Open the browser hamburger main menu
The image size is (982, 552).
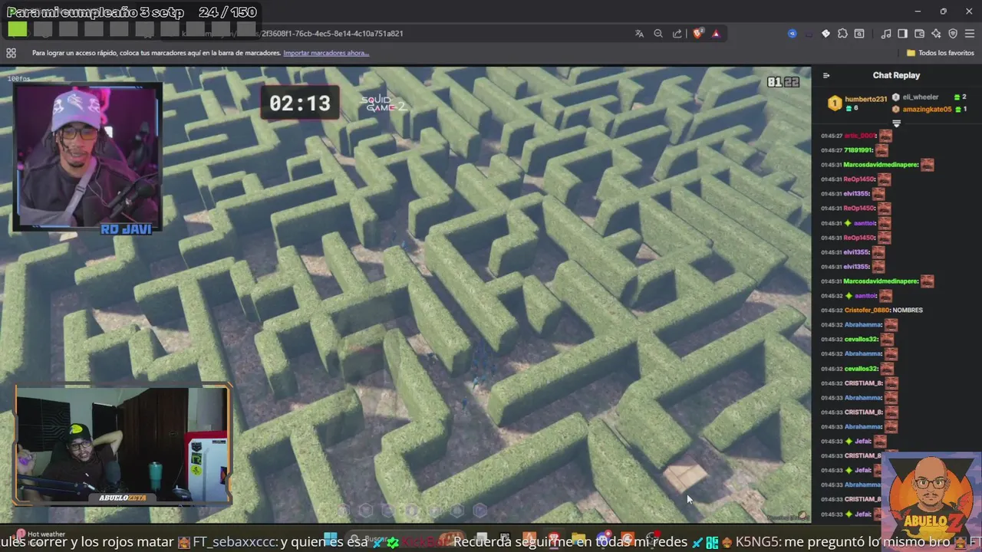pyautogui.click(x=970, y=34)
